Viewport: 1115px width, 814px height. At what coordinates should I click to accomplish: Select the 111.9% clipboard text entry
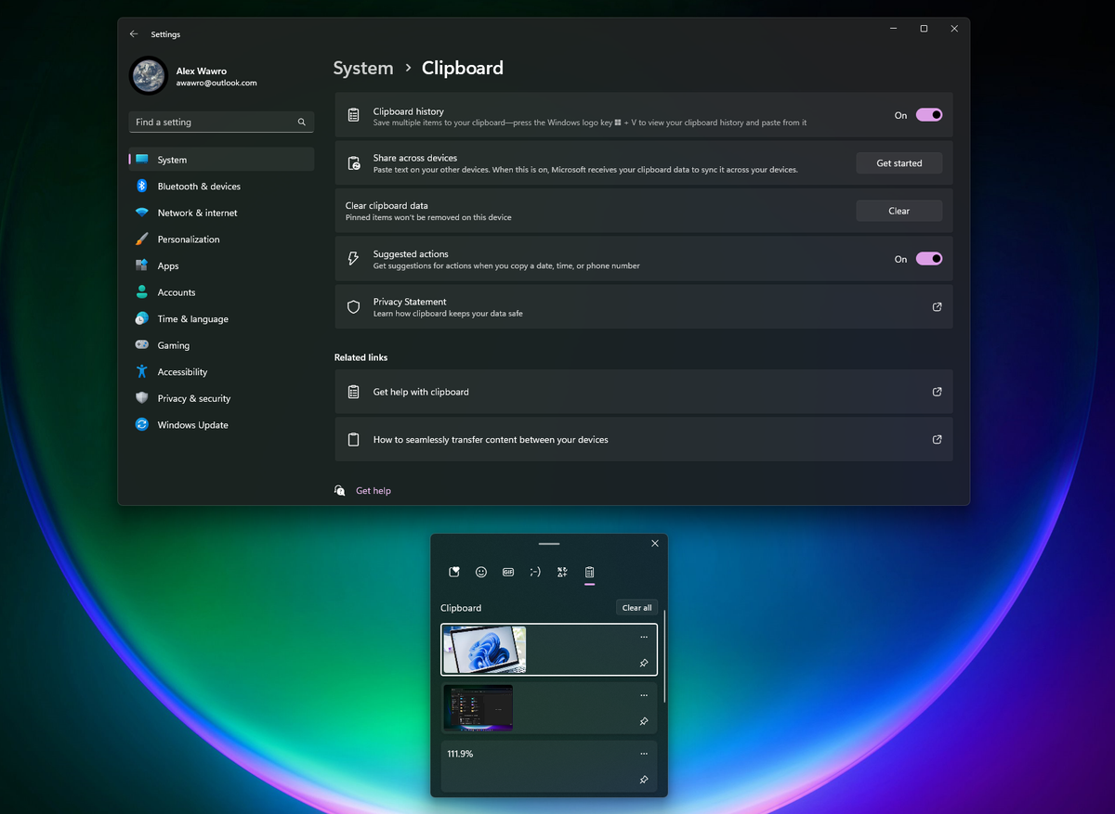(548, 767)
